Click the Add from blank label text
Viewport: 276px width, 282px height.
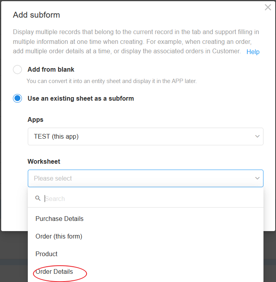pos(51,69)
